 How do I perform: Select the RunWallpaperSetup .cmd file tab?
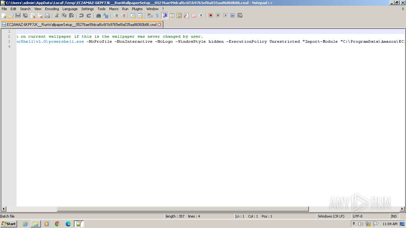pos(82,24)
